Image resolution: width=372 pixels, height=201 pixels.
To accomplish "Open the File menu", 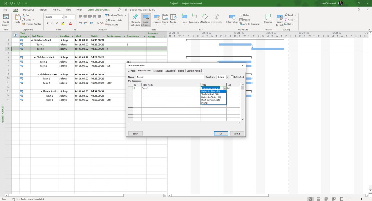I will [5, 10].
